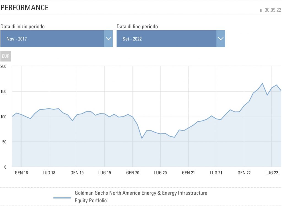This screenshot has height=206, width=282.
Task: Click the PERFORMANCE section heading
Action: 25,8
